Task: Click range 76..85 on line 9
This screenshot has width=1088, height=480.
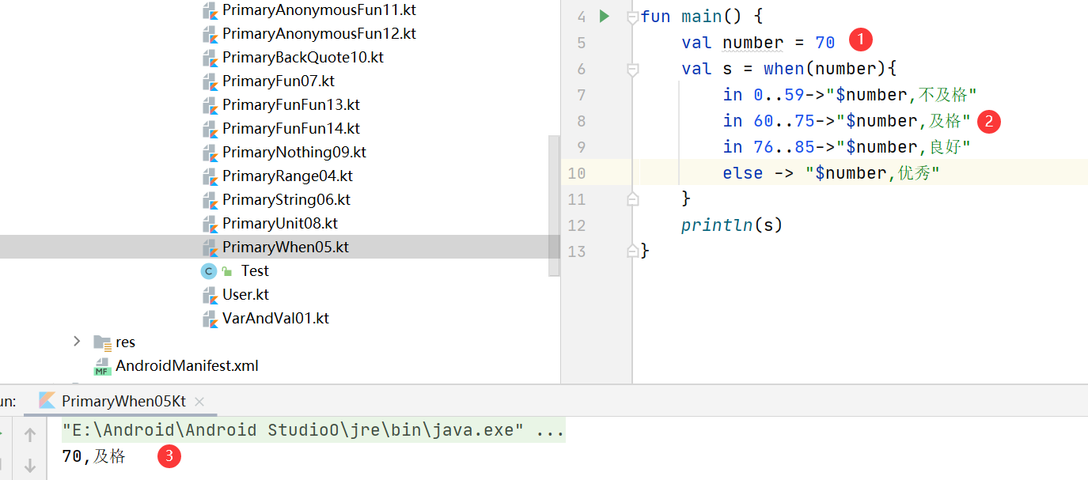Action: (x=783, y=147)
